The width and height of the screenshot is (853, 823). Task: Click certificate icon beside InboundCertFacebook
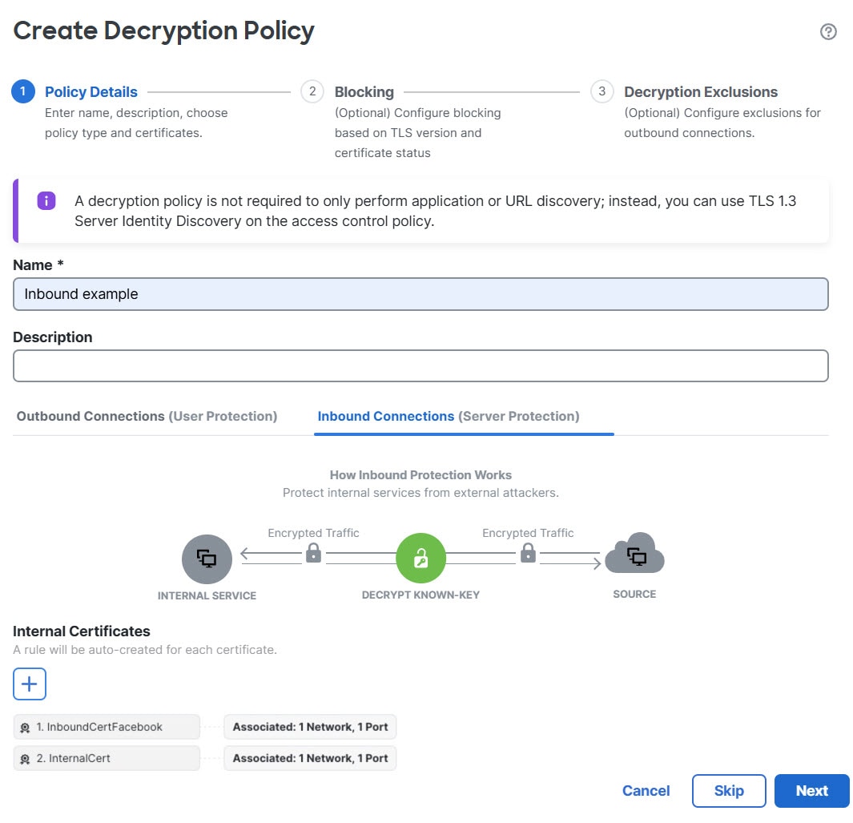click(25, 728)
